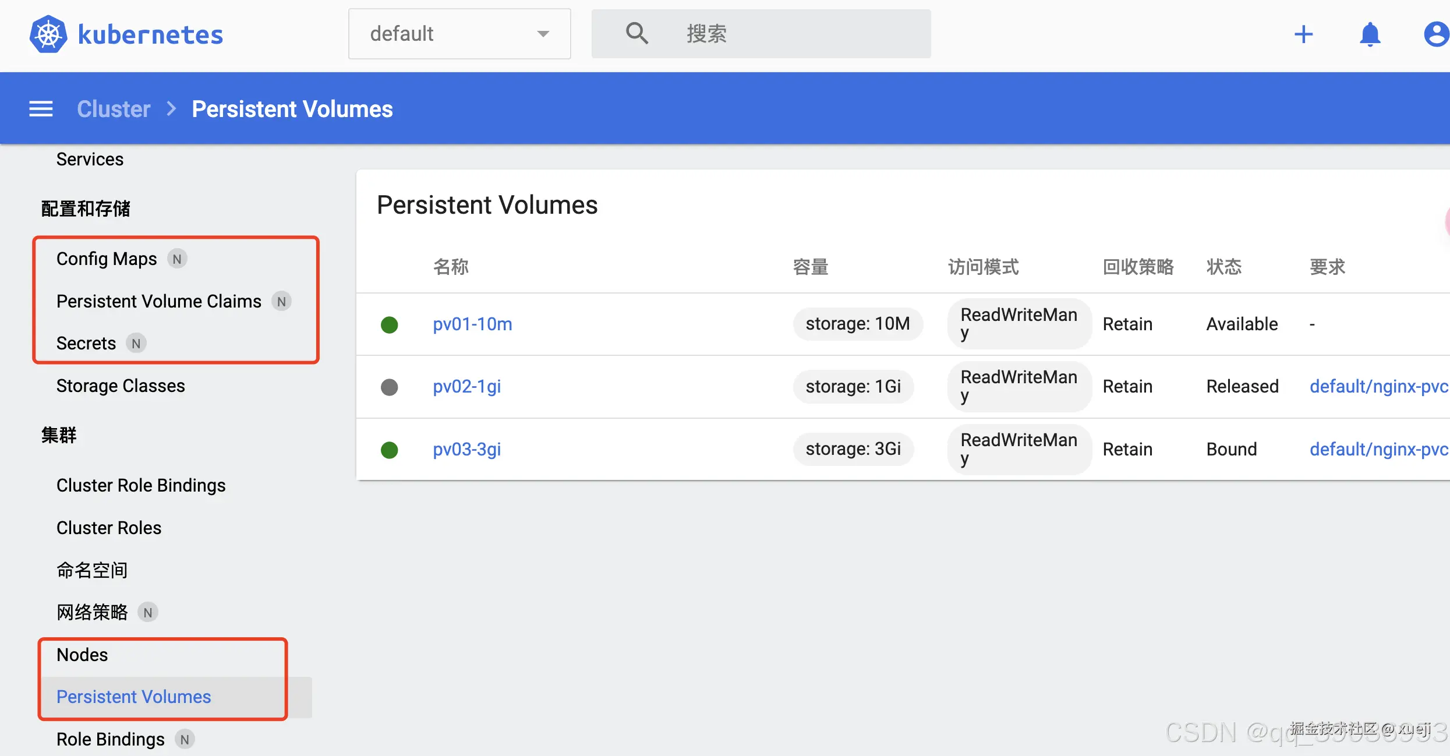Open Persistent Volume Claims in sidebar
1450x756 pixels.
(x=158, y=301)
